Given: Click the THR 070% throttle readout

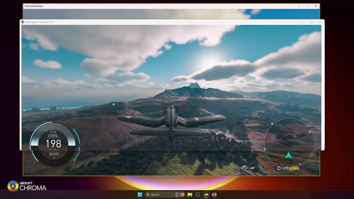Looking at the screenshot, I should pyautogui.click(x=53, y=134).
